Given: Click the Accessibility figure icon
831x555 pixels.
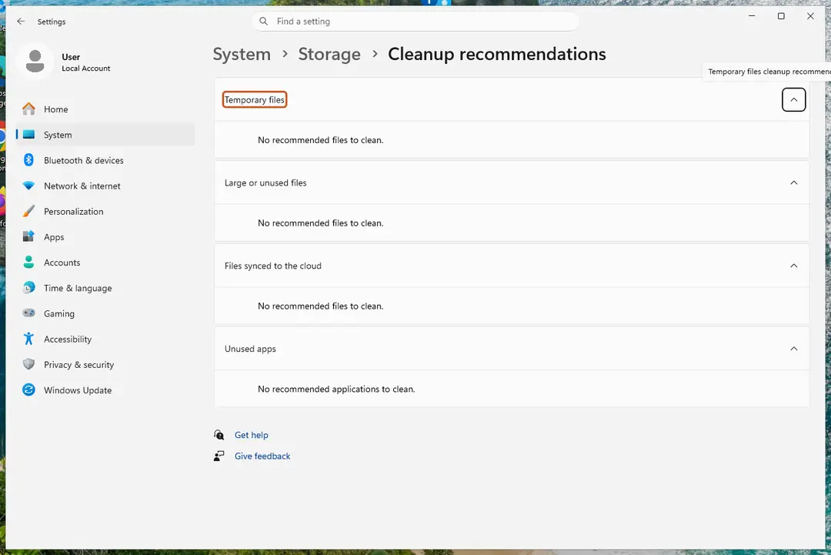Looking at the screenshot, I should [x=28, y=339].
